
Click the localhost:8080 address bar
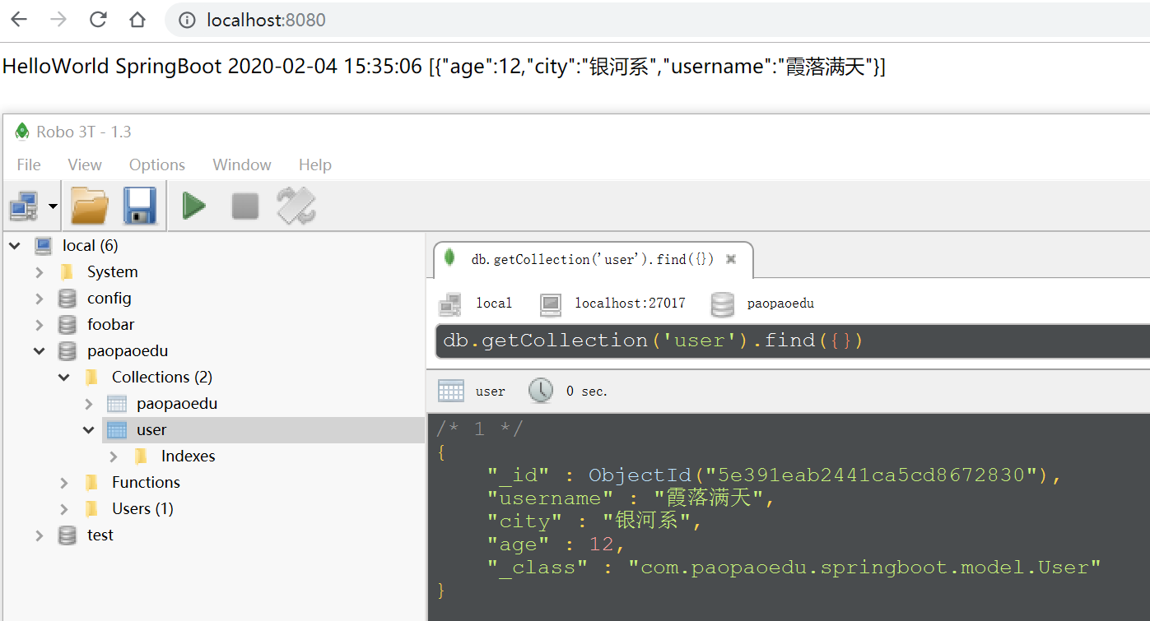click(x=659, y=20)
